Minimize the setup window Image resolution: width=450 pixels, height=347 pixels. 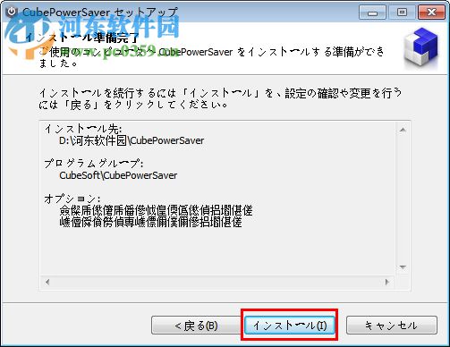372,13
